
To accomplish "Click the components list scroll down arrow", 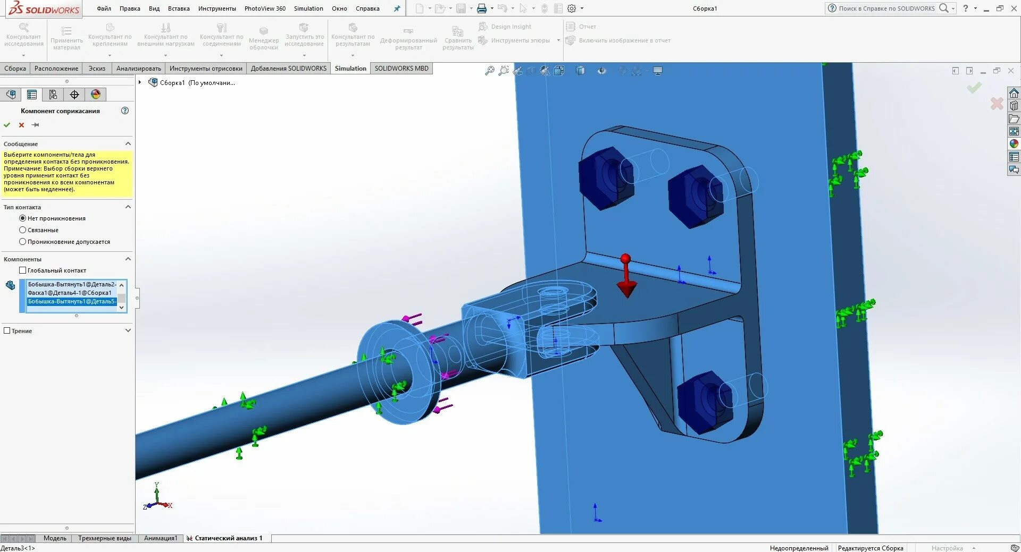I will [x=122, y=308].
